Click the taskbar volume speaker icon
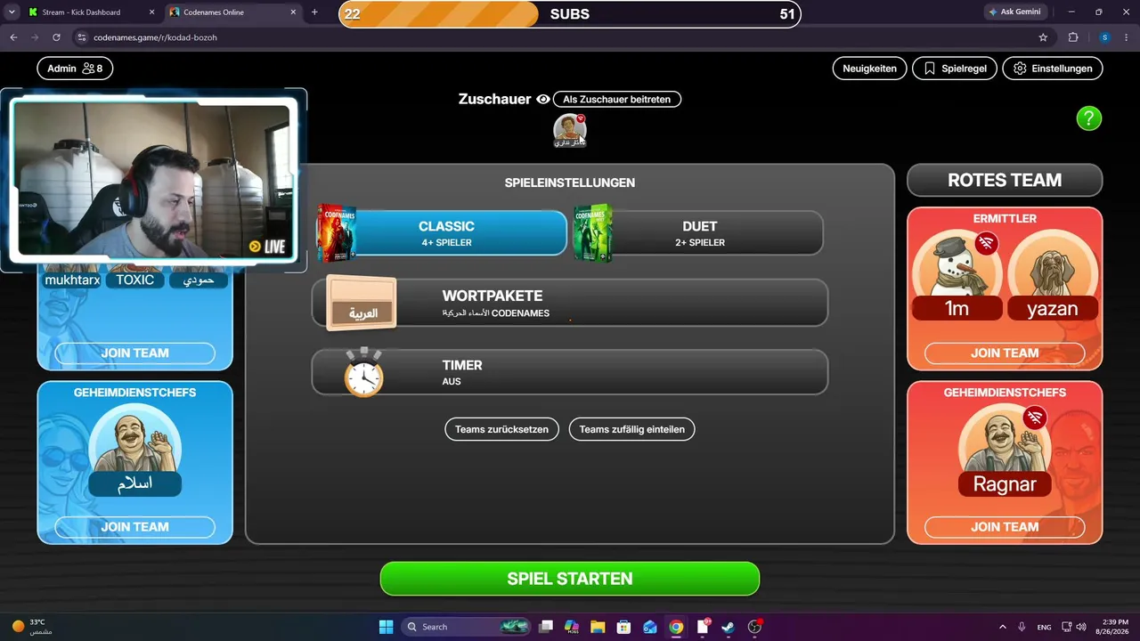This screenshot has height=641, width=1140. click(x=1081, y=627)
